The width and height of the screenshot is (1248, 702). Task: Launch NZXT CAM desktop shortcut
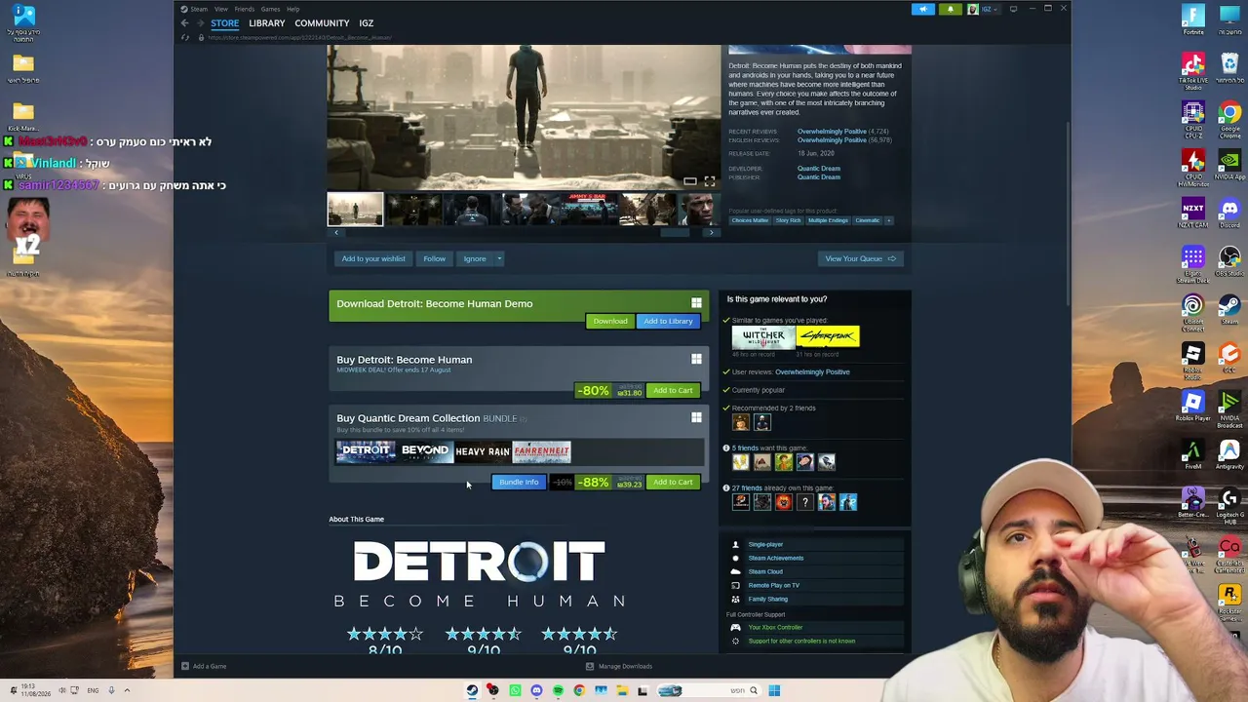pyautogui.click(x=1193, y=214)
